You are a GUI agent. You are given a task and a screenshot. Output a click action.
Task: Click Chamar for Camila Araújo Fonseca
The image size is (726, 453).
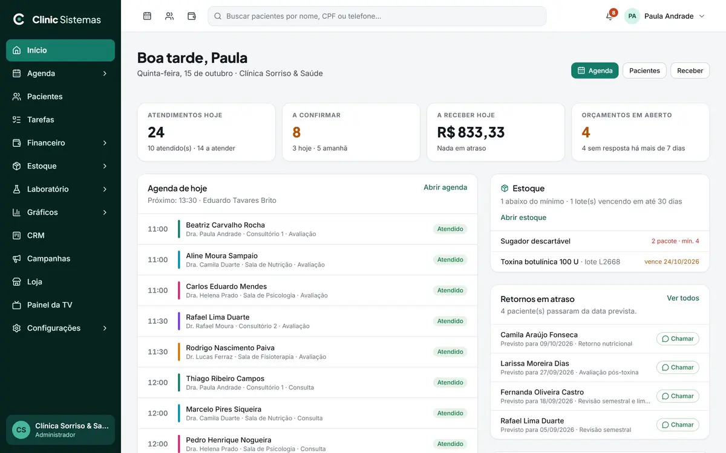point(678,339)
